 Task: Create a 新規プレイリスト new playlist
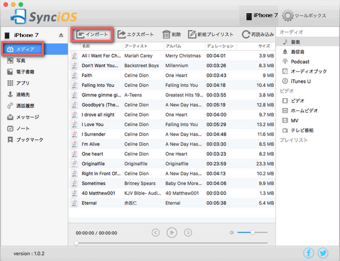pyautogui.click(x=211, y=35)
